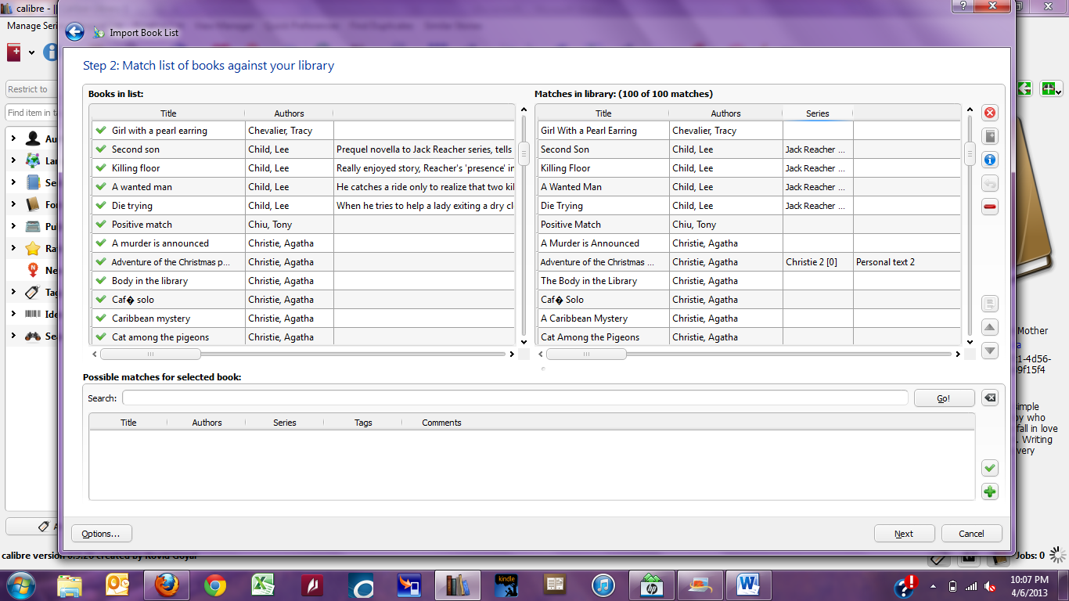Image resolution: width=1069 pixels, height=601 pixels.
Task: Add new entry with green plus icon
Action: 990,491
